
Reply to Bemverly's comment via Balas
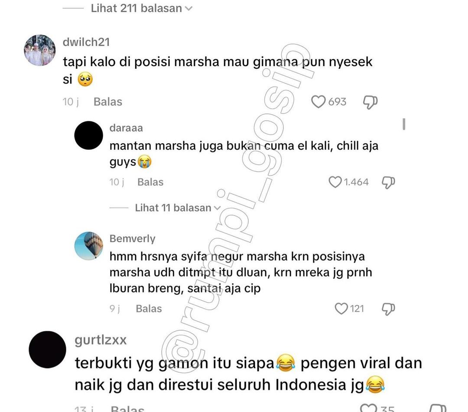coord(149,309)
